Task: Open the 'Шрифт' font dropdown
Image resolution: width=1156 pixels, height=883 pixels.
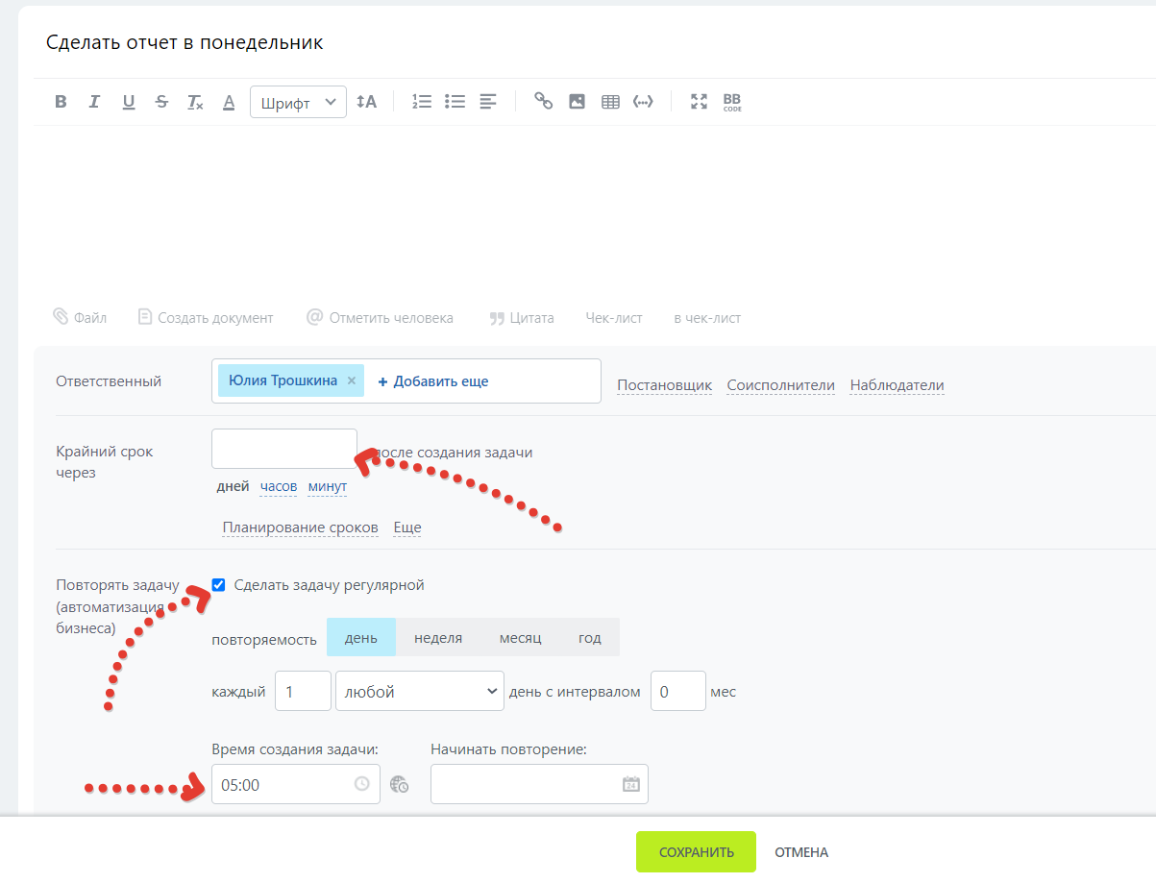Action: 298,102
